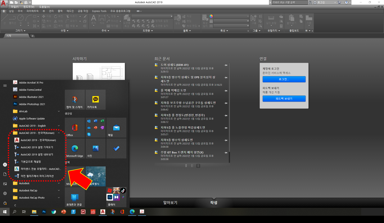Screen dimensions: 384x223
Task: Select the Arc (호) tool
Action: tap(28, 19)
